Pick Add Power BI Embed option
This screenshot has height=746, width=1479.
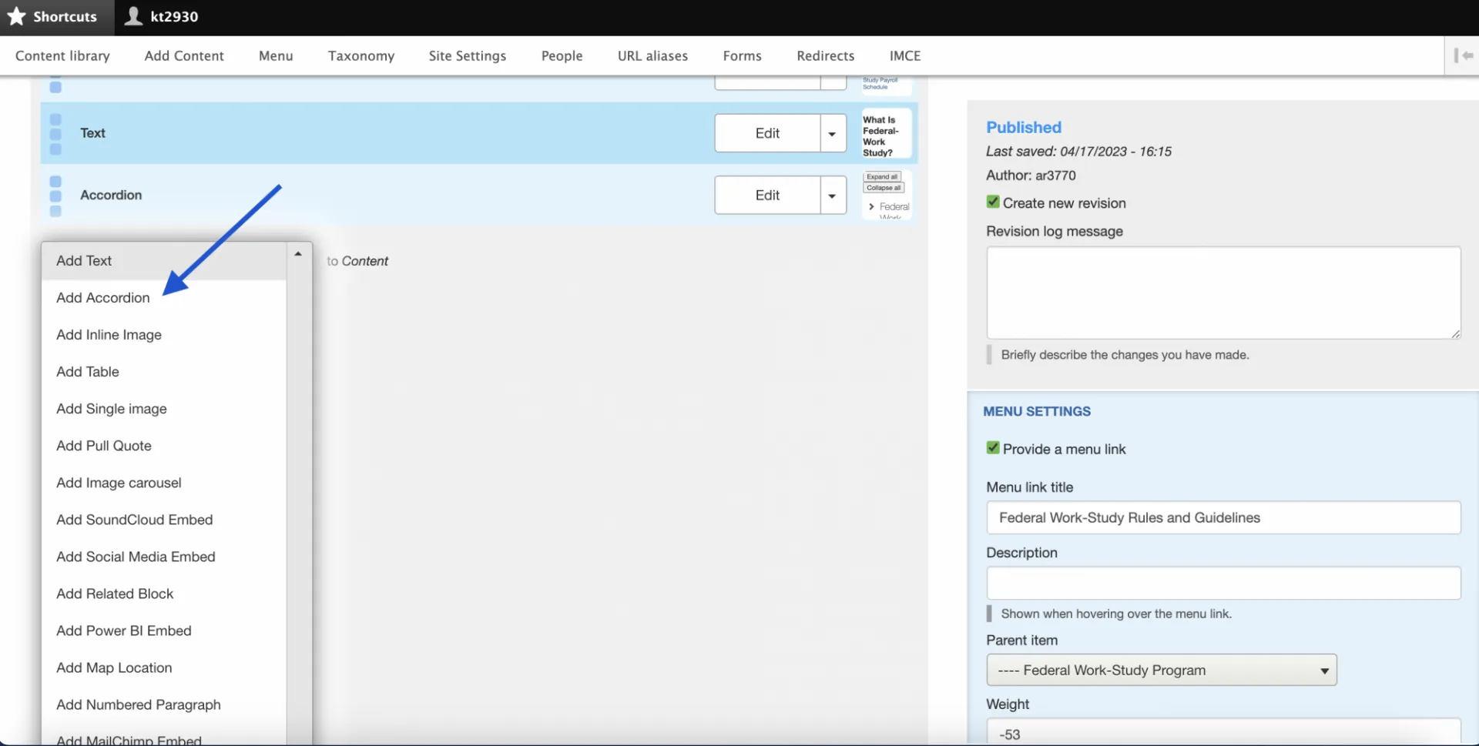pos(164,631)
